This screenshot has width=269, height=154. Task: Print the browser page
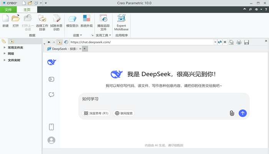239,42
